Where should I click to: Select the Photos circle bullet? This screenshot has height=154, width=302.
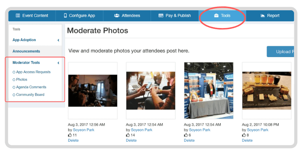[14, 80]
